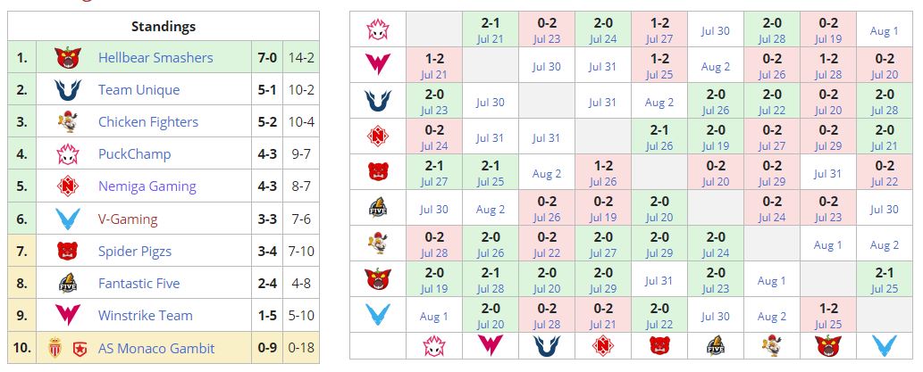
Task: Go to the V-Gaming team page link
Action: coord(128,219)
